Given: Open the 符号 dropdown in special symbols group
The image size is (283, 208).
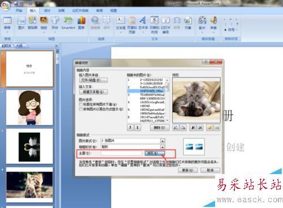Looking at the screenshot, I should (x=231, y=30).
